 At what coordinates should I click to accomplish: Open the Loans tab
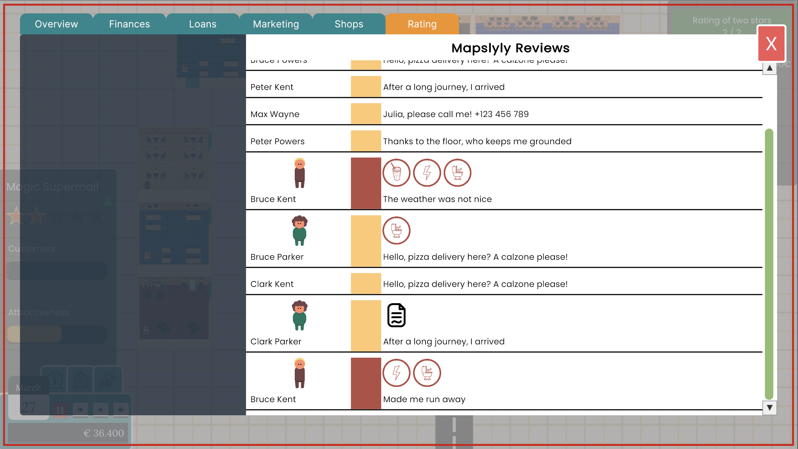pos(203,24)
